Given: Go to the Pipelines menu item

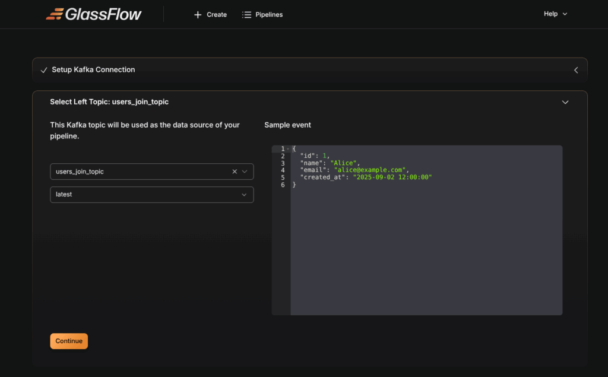Looking at the screenshot, I should (x=269, y=15).
